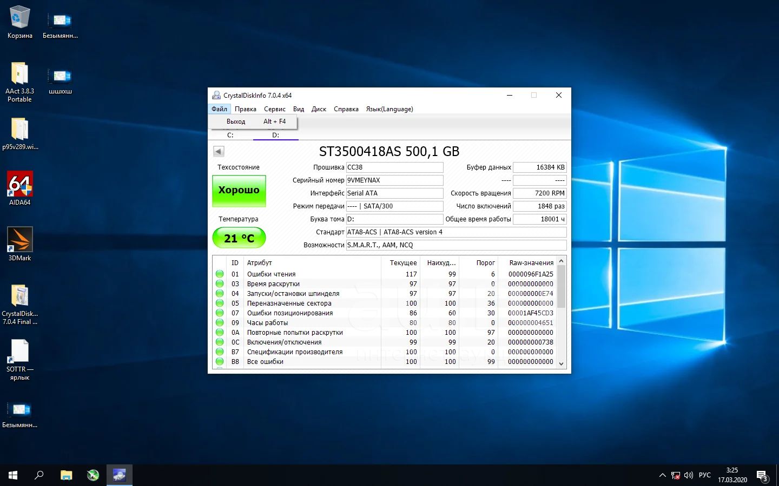Click the green globe taskbar icon
This screenshot has height=486, width=779.
pos(93,475)
